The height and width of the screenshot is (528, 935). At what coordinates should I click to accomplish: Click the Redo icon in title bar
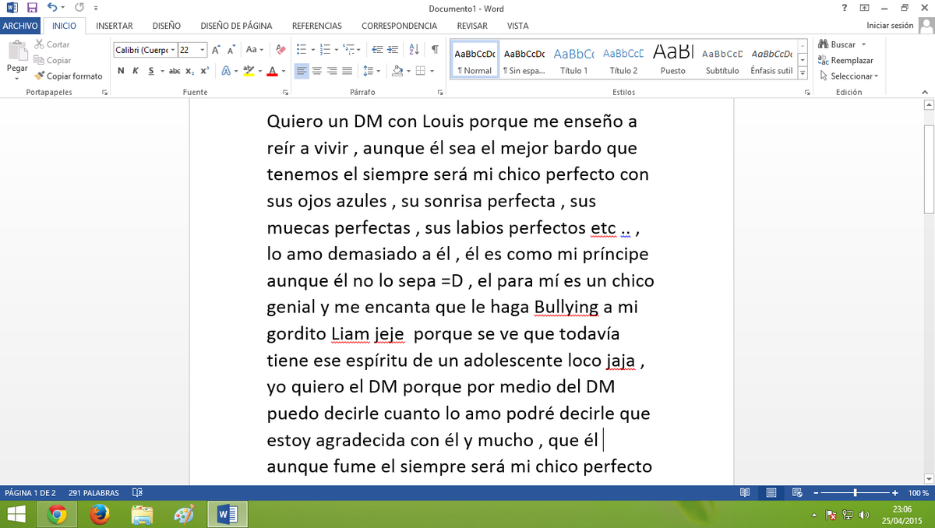pos(79,8)
